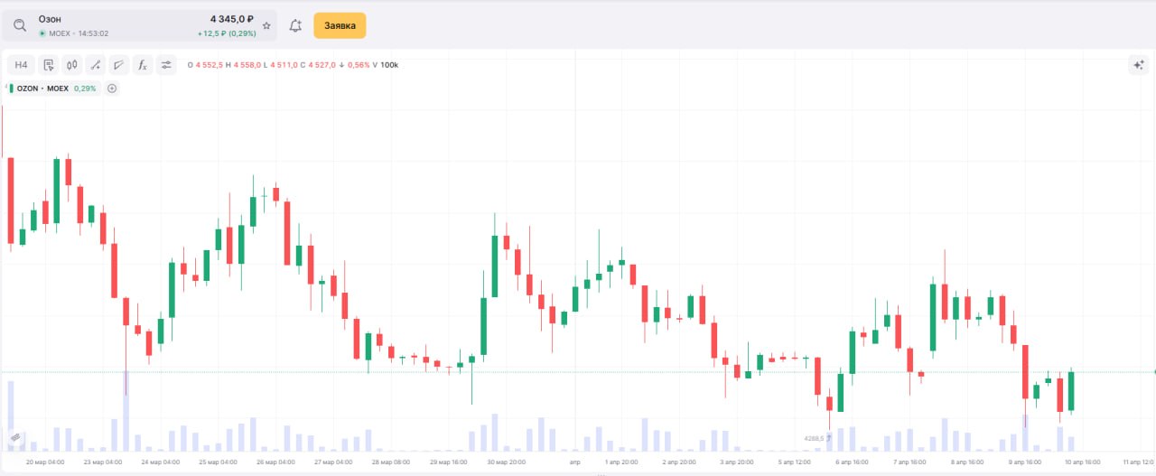1156x476 pixels.
Task: Open the H4 timeframe dropdown
Action: [22, 65]
